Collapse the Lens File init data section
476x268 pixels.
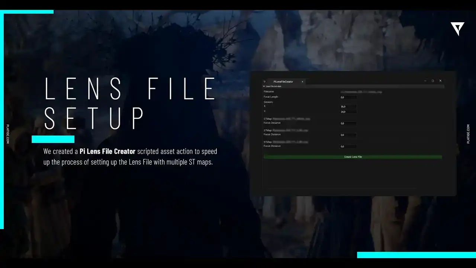[x=264, y=86]
